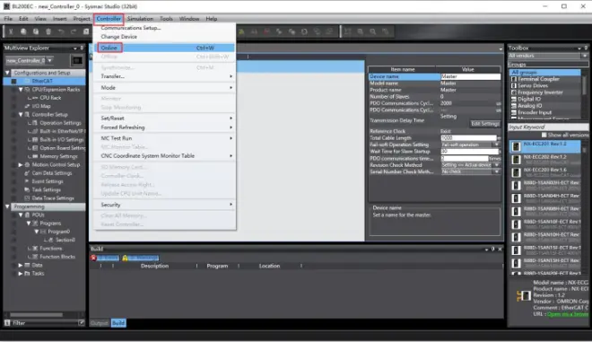Select Section0 under Program0
The width and height of the screenshot is (592, 342).
pos(65,240)
